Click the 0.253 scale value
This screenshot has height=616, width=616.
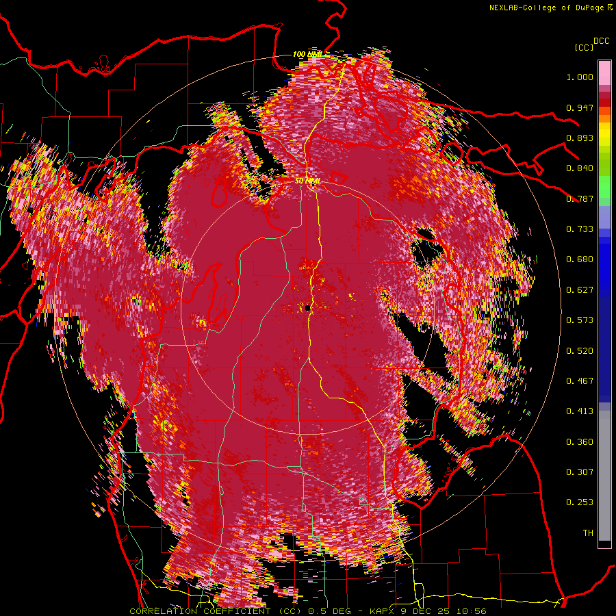point(580,502)
